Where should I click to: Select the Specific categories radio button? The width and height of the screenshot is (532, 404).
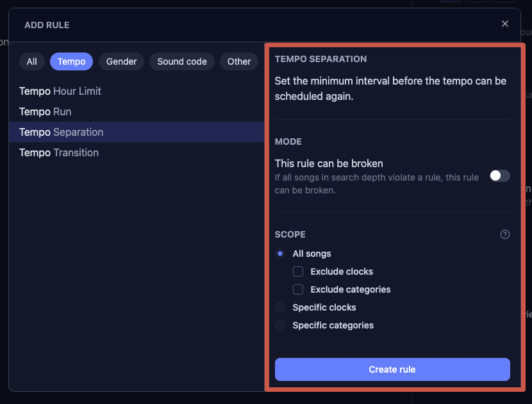[280, 325]
